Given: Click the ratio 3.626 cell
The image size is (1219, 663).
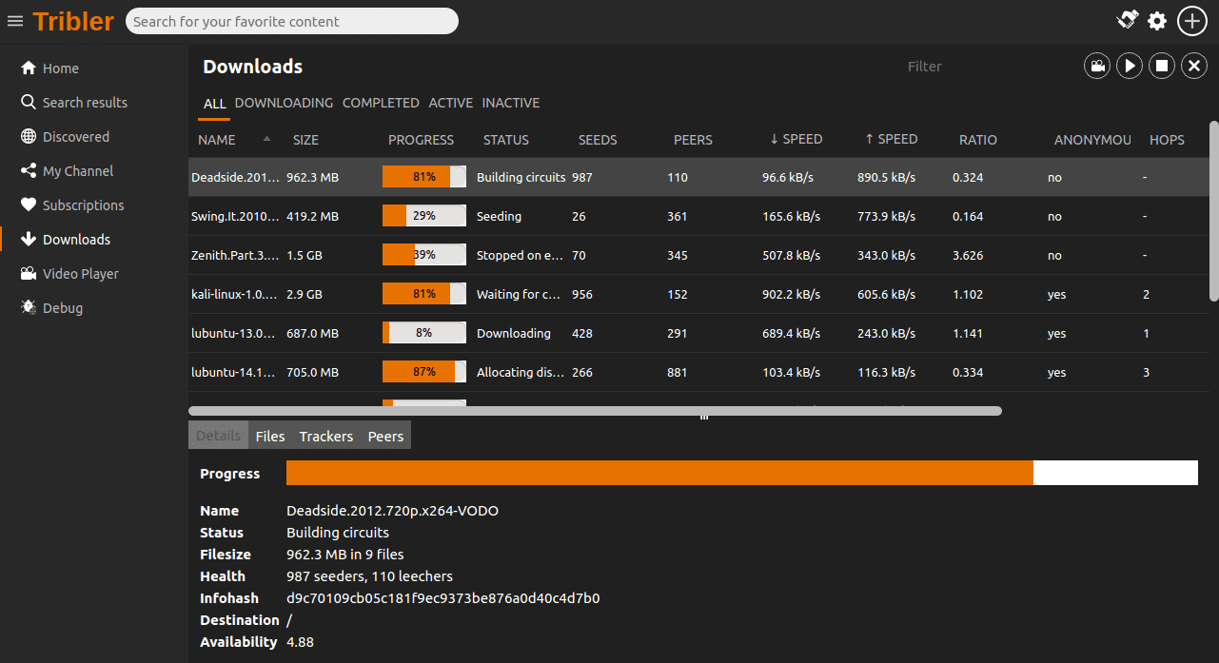Looking at the screenshot, I should point(968,255).
